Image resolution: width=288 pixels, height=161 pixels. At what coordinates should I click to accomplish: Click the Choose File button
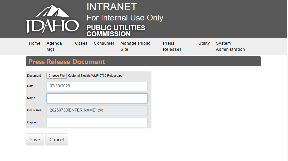pos(57,76)
